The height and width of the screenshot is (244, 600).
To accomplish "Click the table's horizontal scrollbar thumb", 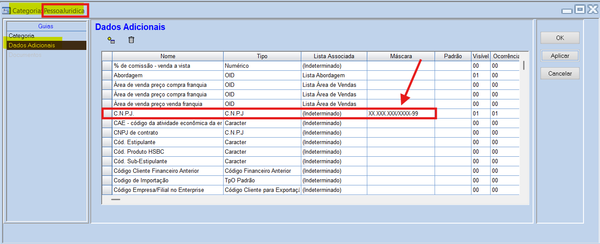I will click(115, 199).
